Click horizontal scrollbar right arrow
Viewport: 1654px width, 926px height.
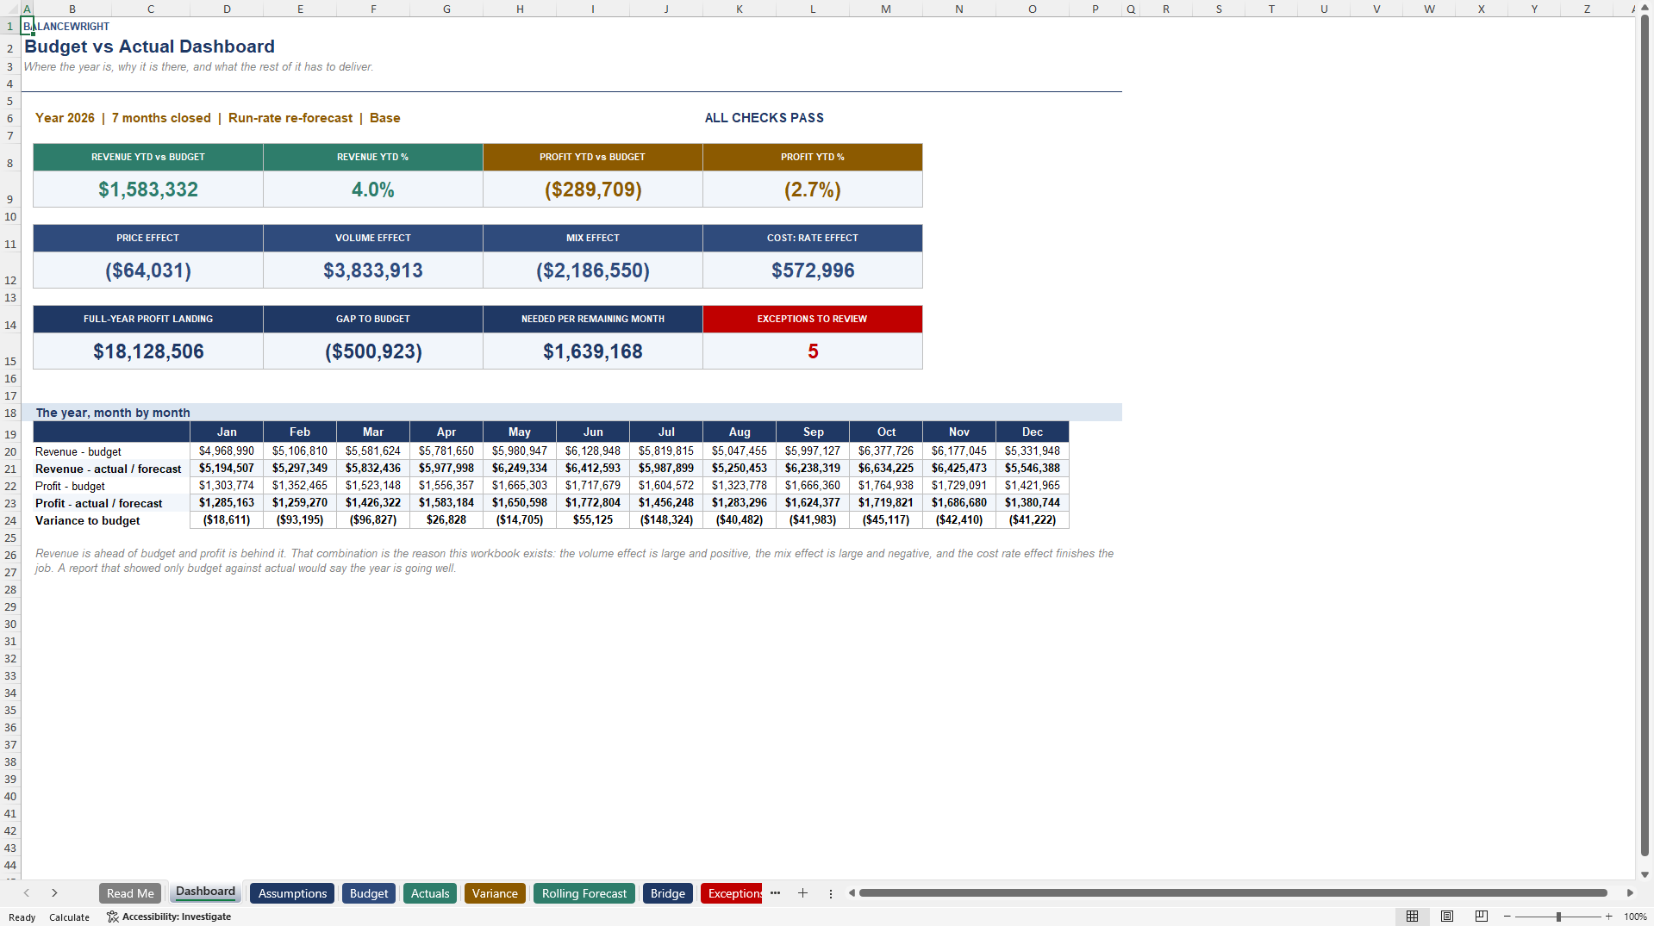[x=1630, y=893]
